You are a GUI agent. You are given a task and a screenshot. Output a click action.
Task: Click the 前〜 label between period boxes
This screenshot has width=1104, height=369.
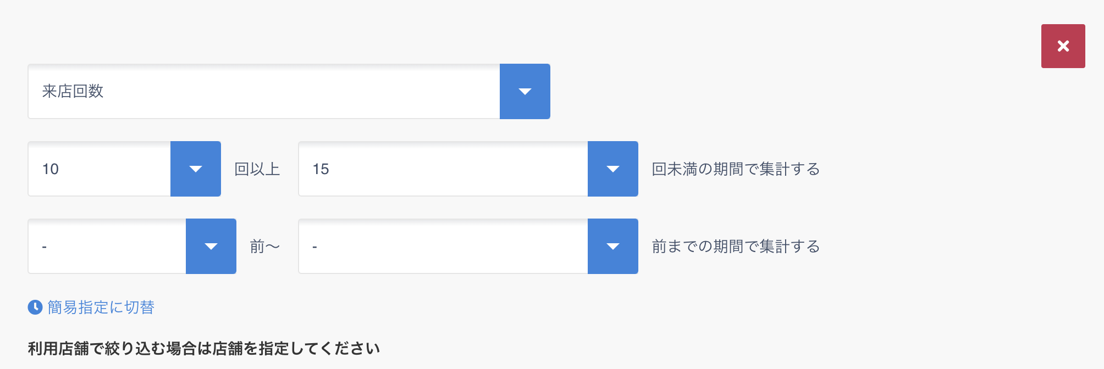pyautogui.click(x=265, y=246)
